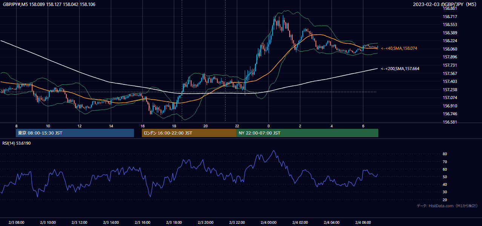This screenshot has height=226, width=482.
Task: Click price axis value 158.553
Action: click(450, 24)
